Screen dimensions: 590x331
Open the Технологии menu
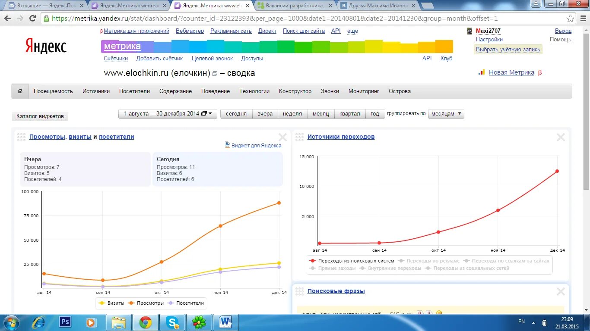pyautogui.click(x=254, y=91)
